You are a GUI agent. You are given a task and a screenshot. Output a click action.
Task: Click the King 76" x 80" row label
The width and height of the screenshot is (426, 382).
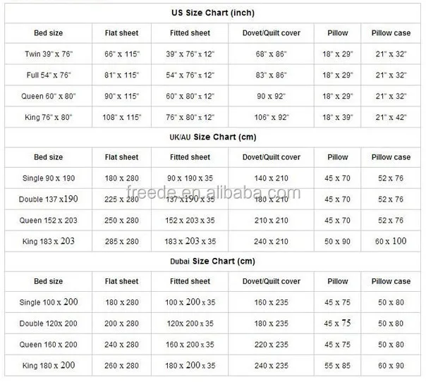(49, 117)
